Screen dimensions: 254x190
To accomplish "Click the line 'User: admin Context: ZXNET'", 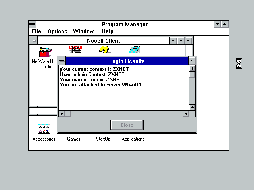I will coord(92,74).
